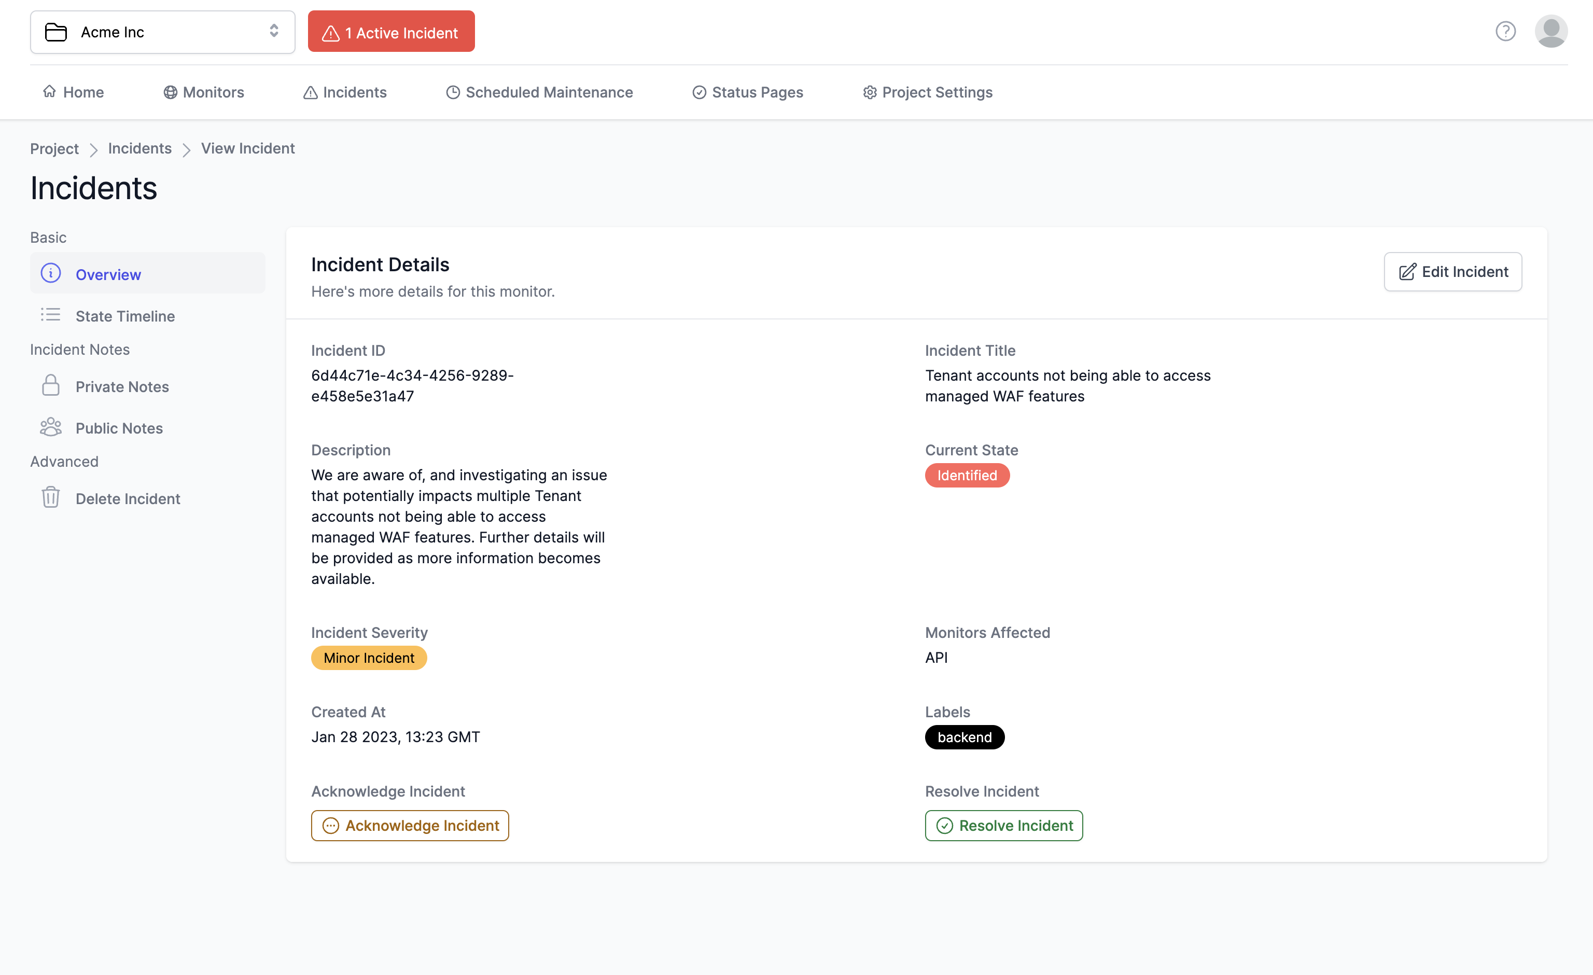
Task: Toggle the help question mark icon
Action: coord(1505,30)
